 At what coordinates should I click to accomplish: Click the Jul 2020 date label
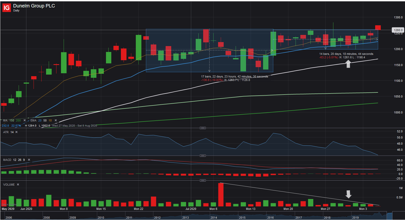191,209
